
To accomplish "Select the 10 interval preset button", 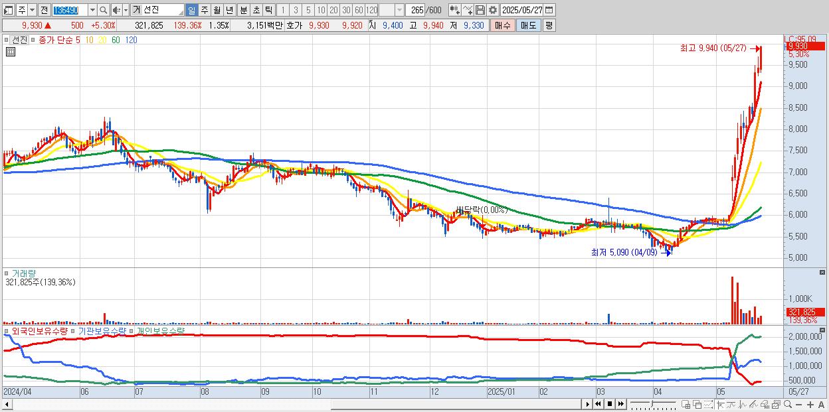I will 321,10.
